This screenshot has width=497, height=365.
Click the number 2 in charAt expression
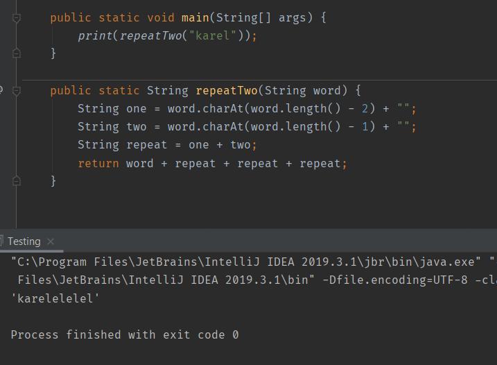[x=365, y=108]
